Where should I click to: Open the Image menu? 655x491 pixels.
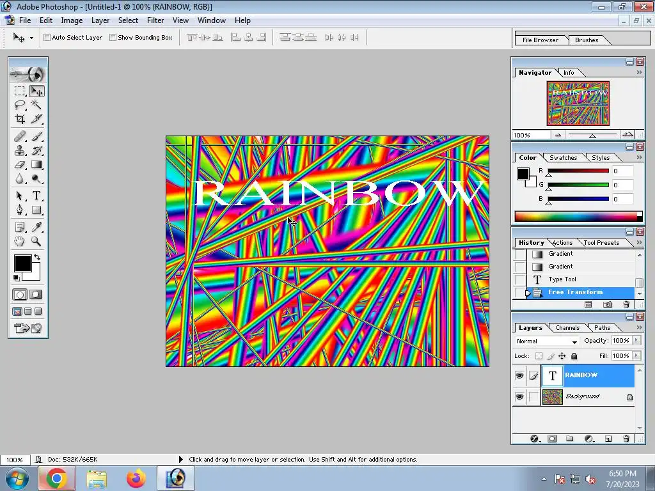pos(72,20)
